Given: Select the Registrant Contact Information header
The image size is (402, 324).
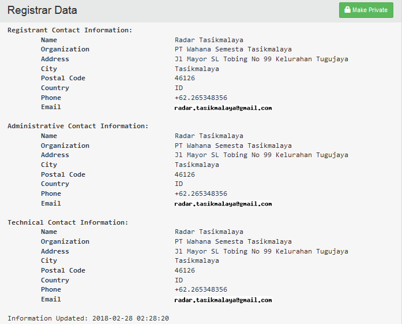Looking at the screenshot, I should tap(70, 30).
